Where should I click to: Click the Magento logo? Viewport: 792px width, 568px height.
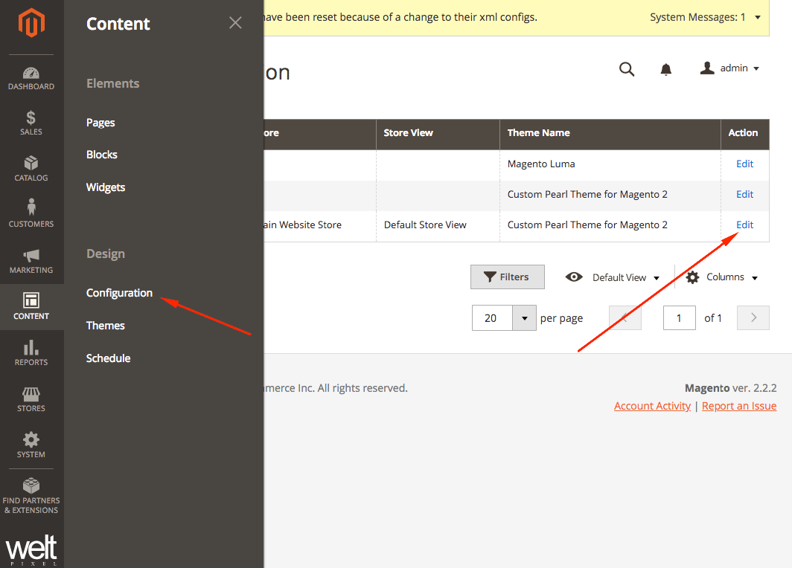(31, 22)
